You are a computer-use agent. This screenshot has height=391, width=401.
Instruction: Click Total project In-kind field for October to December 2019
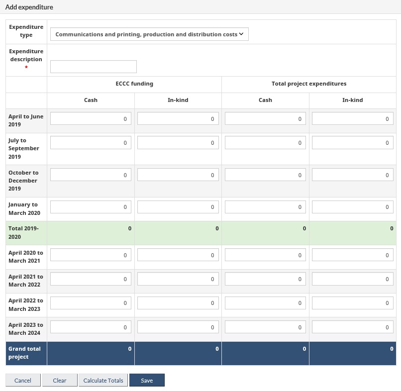click(353, 175)
